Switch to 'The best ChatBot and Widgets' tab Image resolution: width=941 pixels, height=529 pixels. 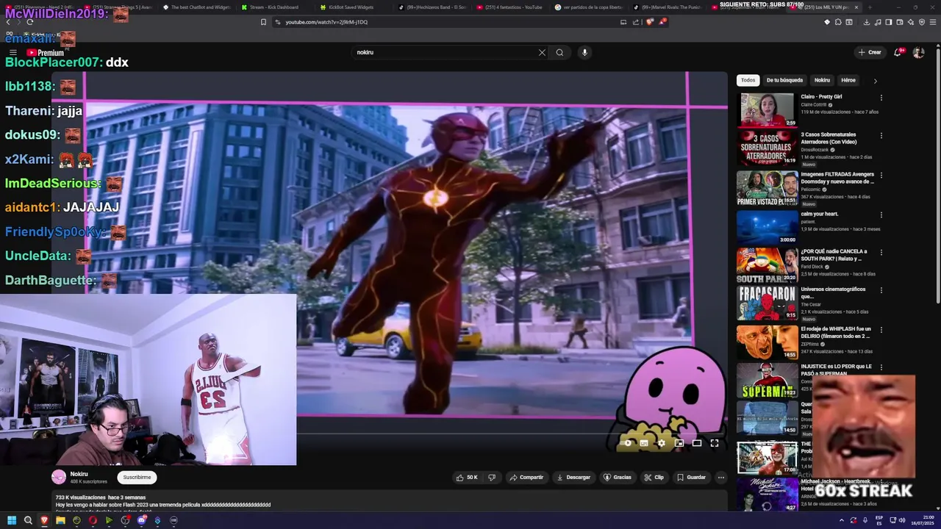pos(196,7)
